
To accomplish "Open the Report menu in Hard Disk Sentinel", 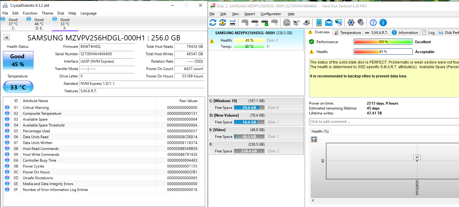I will tap(250, 14).
